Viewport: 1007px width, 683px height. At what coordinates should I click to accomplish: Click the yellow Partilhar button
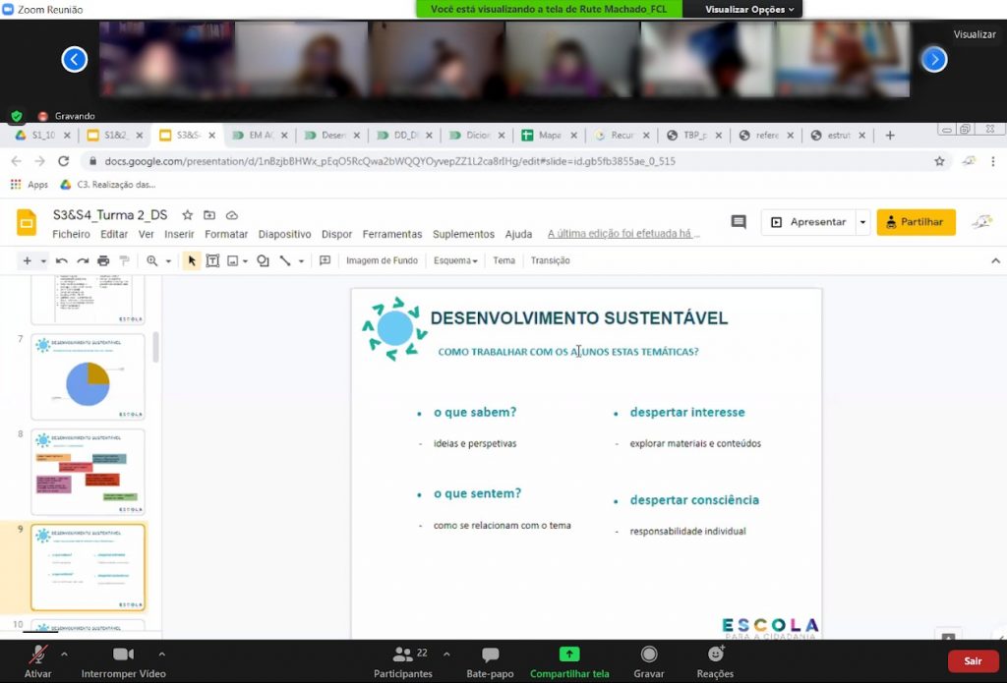[916, 222]
